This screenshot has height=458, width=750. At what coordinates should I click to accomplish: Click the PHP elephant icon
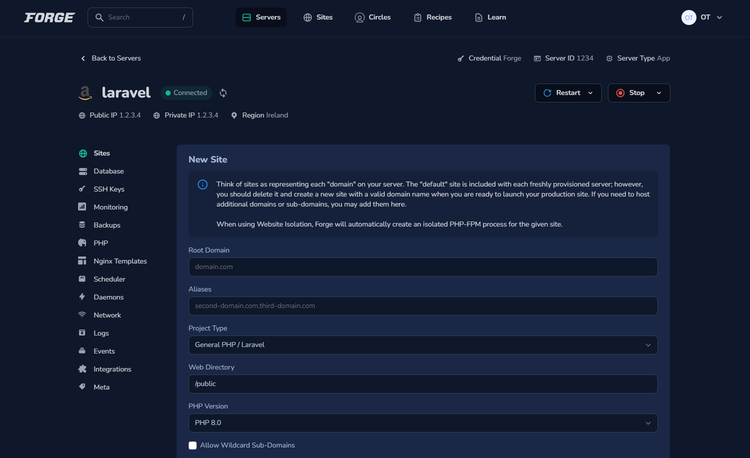(82, 243)
